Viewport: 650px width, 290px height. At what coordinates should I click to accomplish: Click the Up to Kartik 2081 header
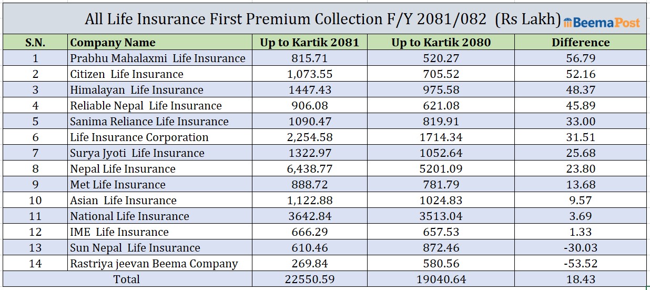[x=309, y=43]
